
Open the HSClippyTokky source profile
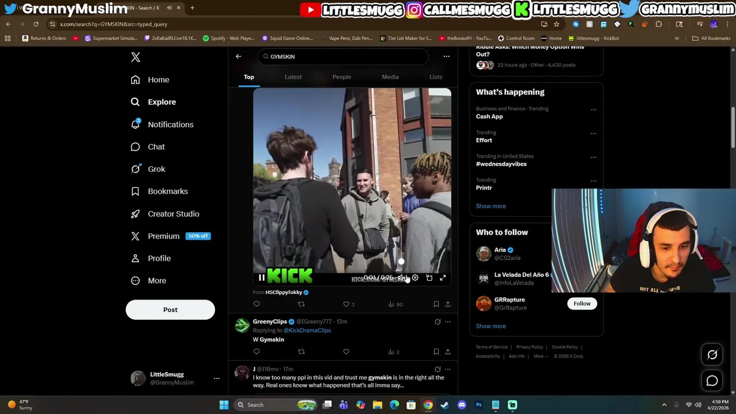coord(284,293)
